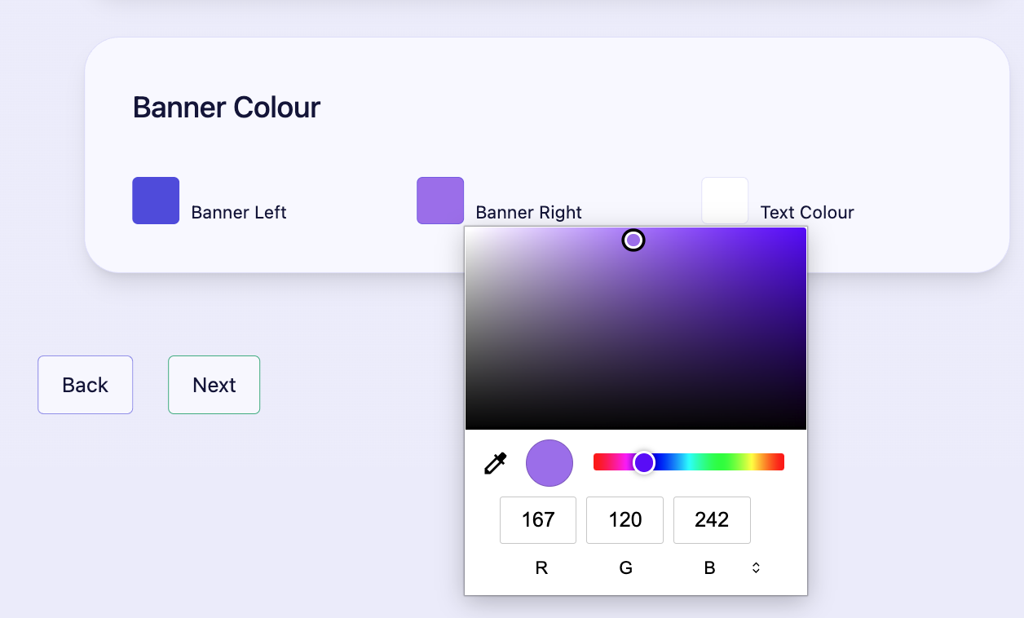Click the Banner Right label text

coord(528,212)
